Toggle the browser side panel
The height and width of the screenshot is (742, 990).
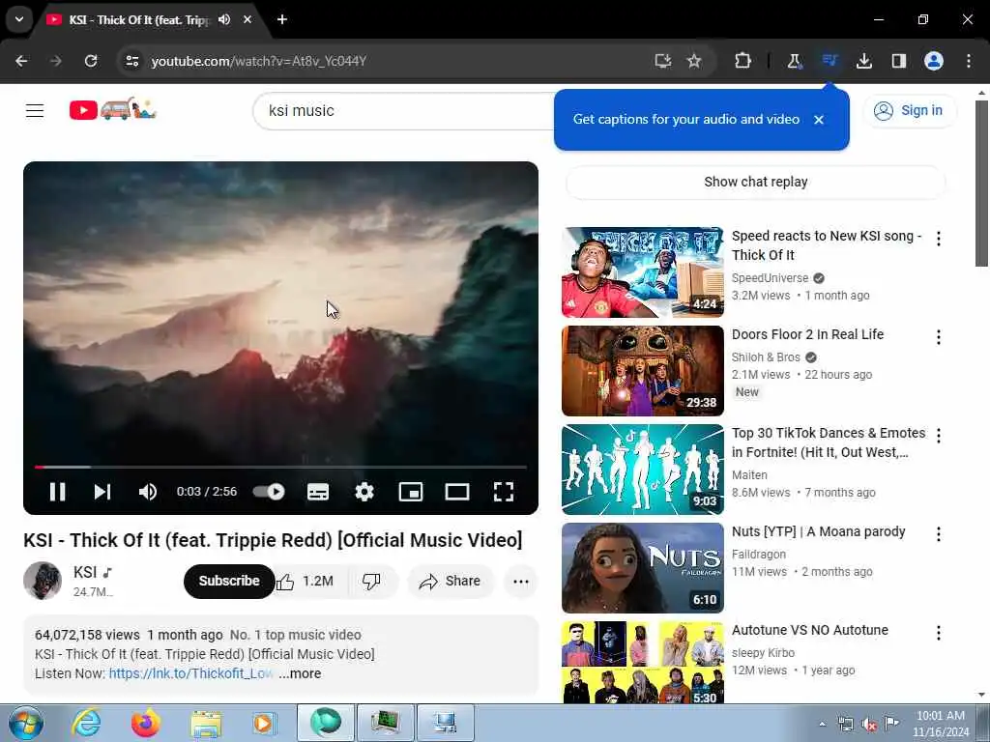(898, 61)
